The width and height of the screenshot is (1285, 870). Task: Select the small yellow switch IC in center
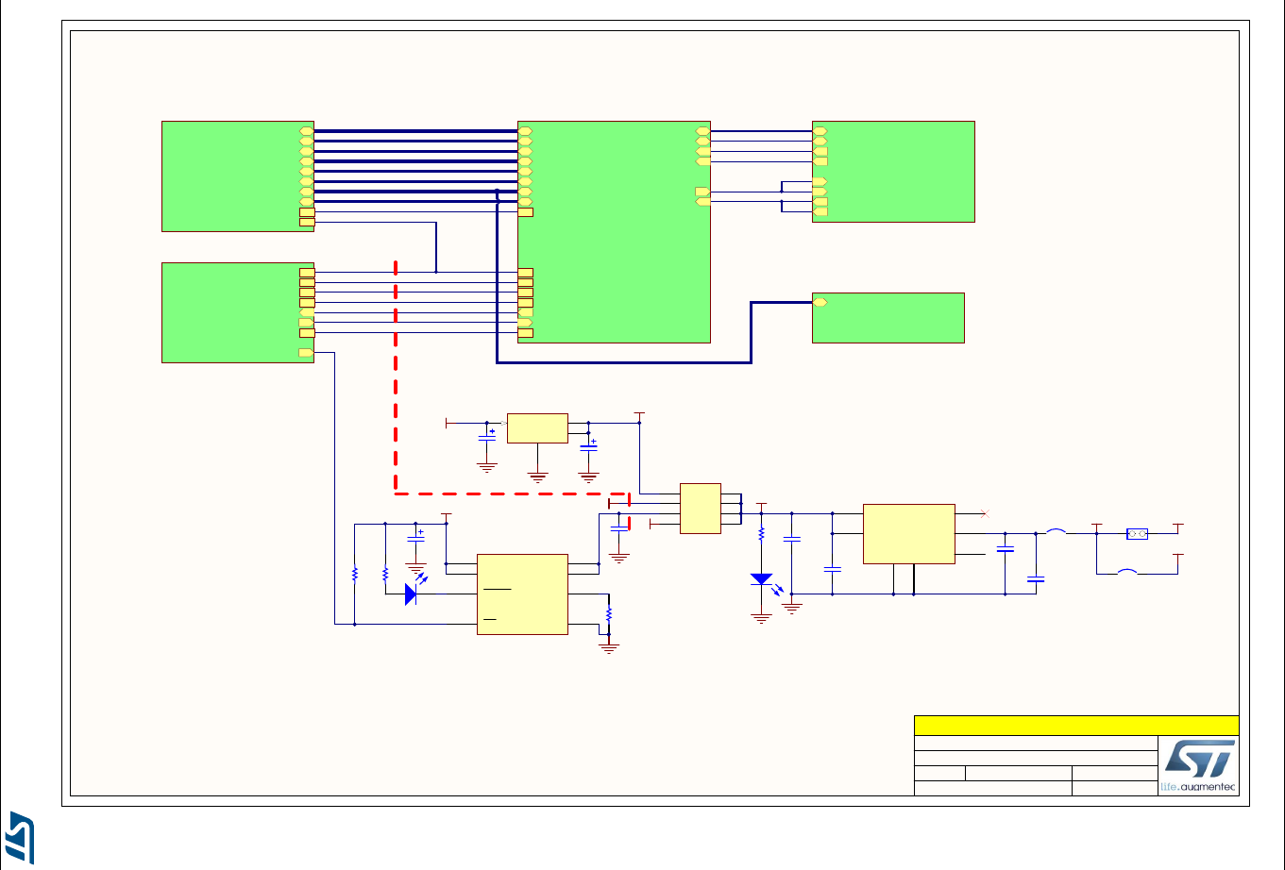pos(701,509)
